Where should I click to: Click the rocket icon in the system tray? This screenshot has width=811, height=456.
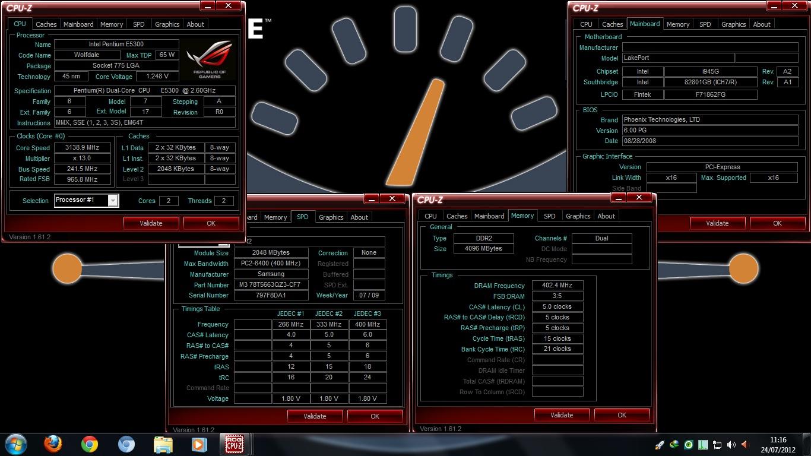pos(660,444)
